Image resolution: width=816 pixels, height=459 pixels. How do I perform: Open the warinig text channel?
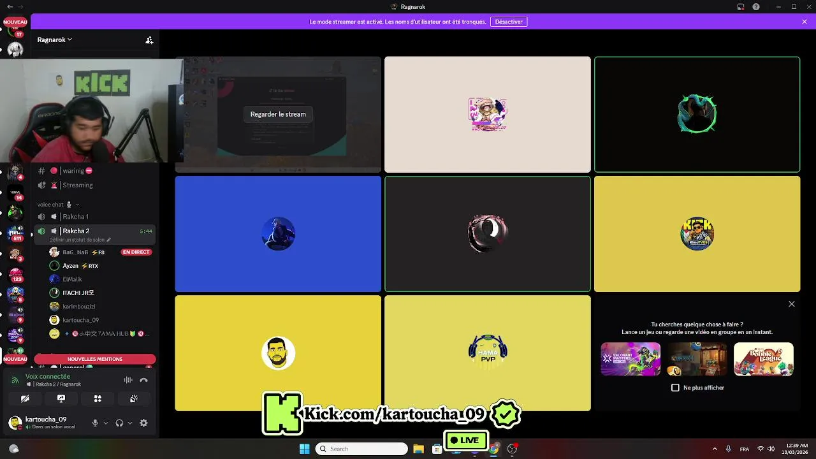click(95, 171)
